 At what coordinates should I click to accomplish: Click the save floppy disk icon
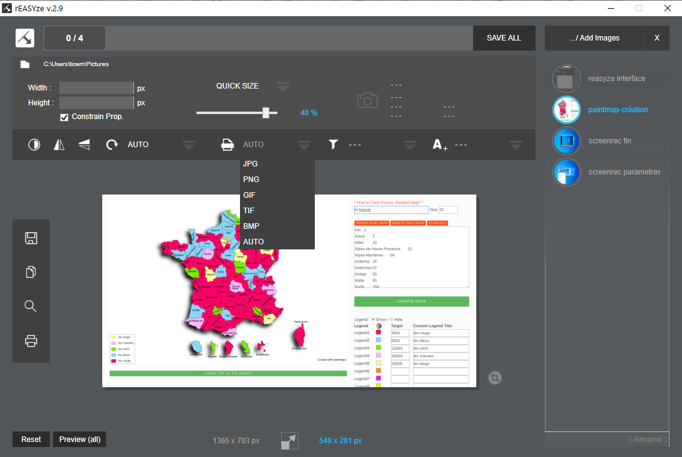31,238
